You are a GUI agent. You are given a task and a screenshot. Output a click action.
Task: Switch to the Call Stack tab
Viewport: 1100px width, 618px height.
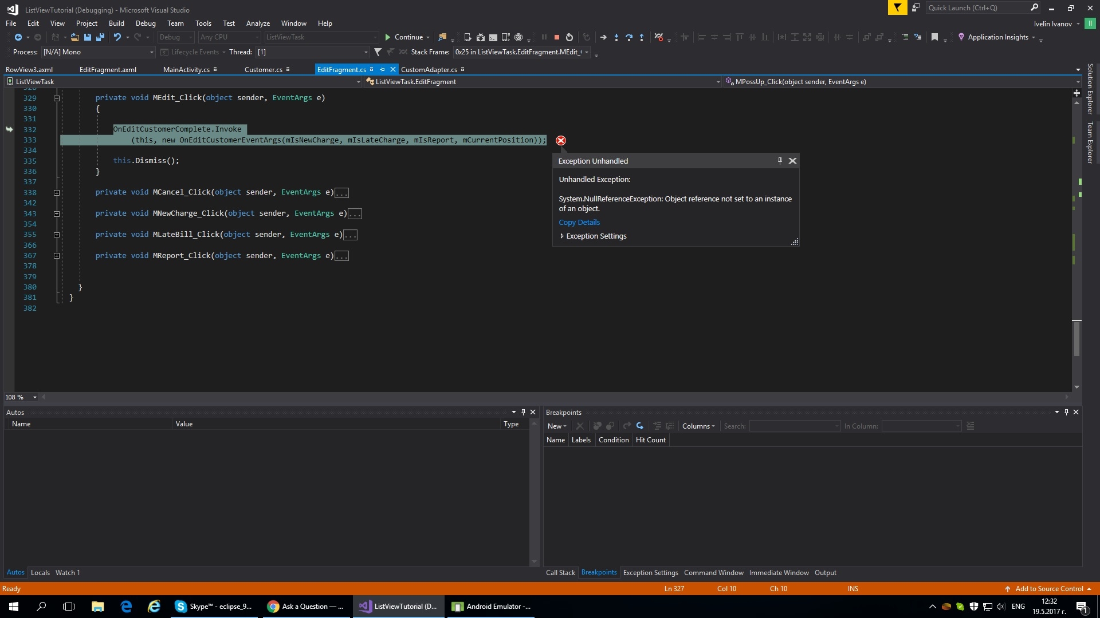click(x=560, y=573)
